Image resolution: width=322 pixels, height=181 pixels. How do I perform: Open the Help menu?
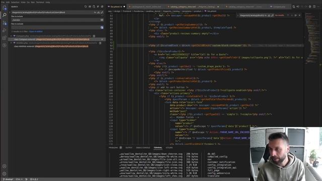(48, 2)
